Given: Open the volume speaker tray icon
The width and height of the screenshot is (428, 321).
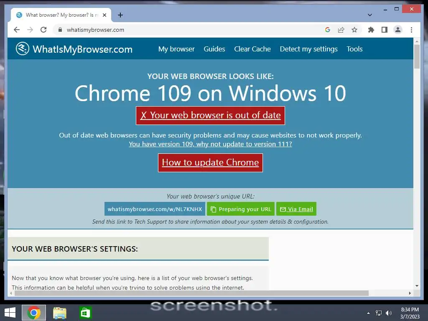Looking at the screenshot, I should (x=388, y=313).
